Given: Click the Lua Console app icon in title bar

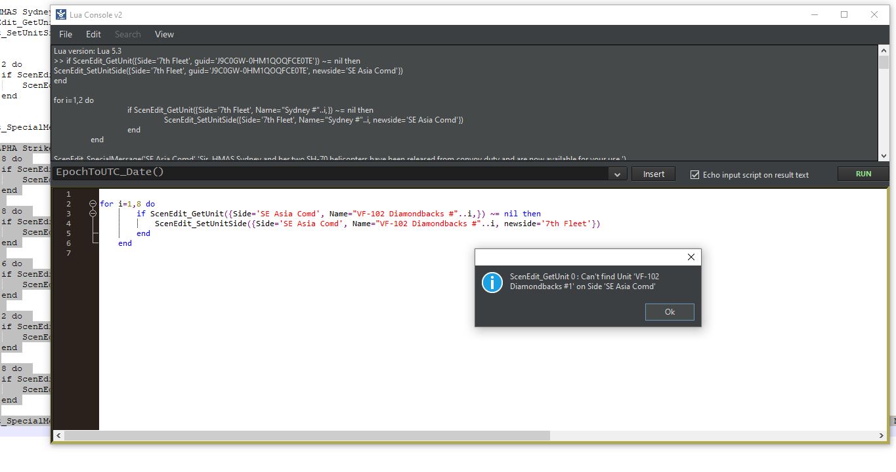Looking at the screenshot, I should coord(61,14).
